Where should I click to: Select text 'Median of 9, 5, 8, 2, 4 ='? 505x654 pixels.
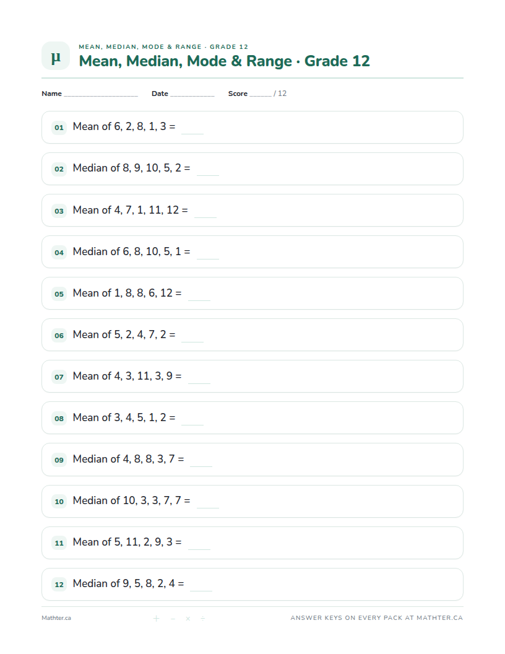click(x=128, y=583)
